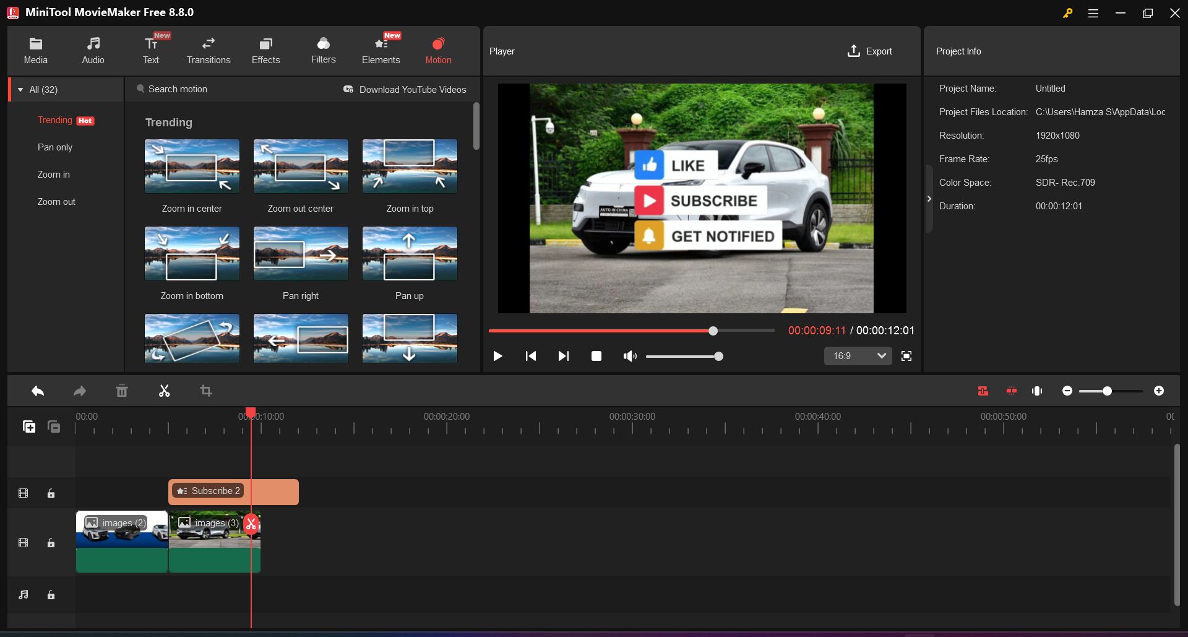Viewport: 1188px width, 637px height.
Task: Click the remove track icon
Action: [x=54, y=427]
